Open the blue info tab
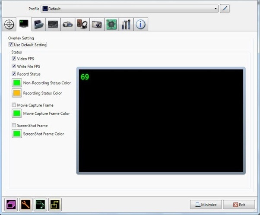This screenshot has width=260, height=215. pyautogui.click(x=141, y=25)
